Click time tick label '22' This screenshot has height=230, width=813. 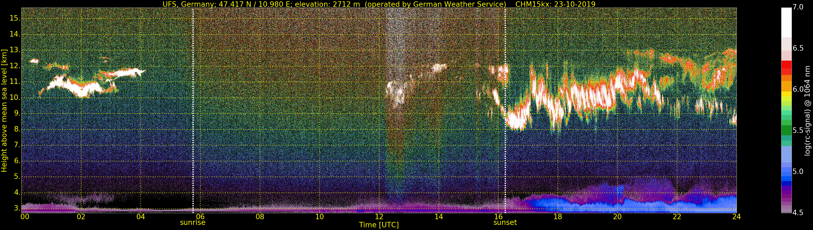pyautogui.click(x=677, y=216)
